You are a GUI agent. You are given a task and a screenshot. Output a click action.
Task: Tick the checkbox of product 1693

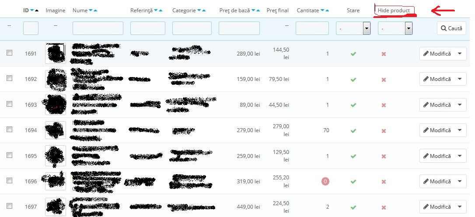tap(9, 104)
